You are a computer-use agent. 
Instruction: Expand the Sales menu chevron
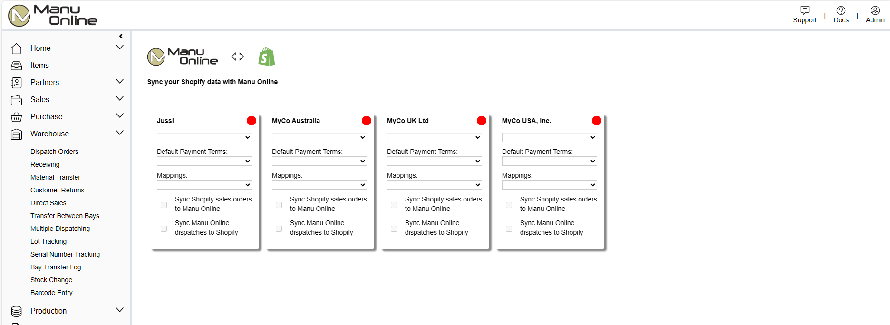point(120,99)
